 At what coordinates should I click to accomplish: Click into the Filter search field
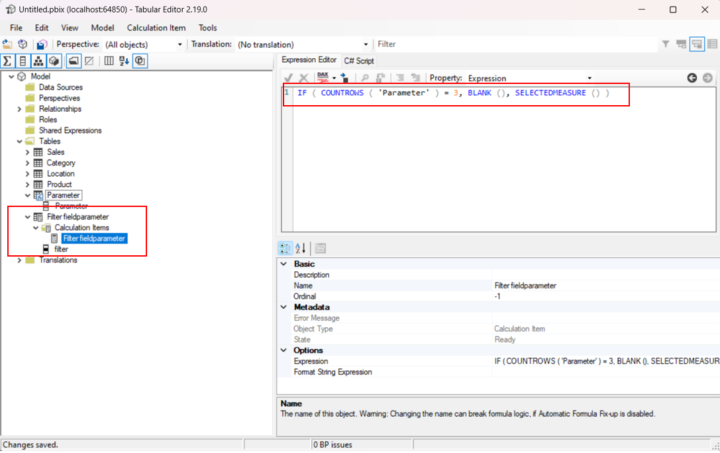pyautogui.click(x=517, y=44)
